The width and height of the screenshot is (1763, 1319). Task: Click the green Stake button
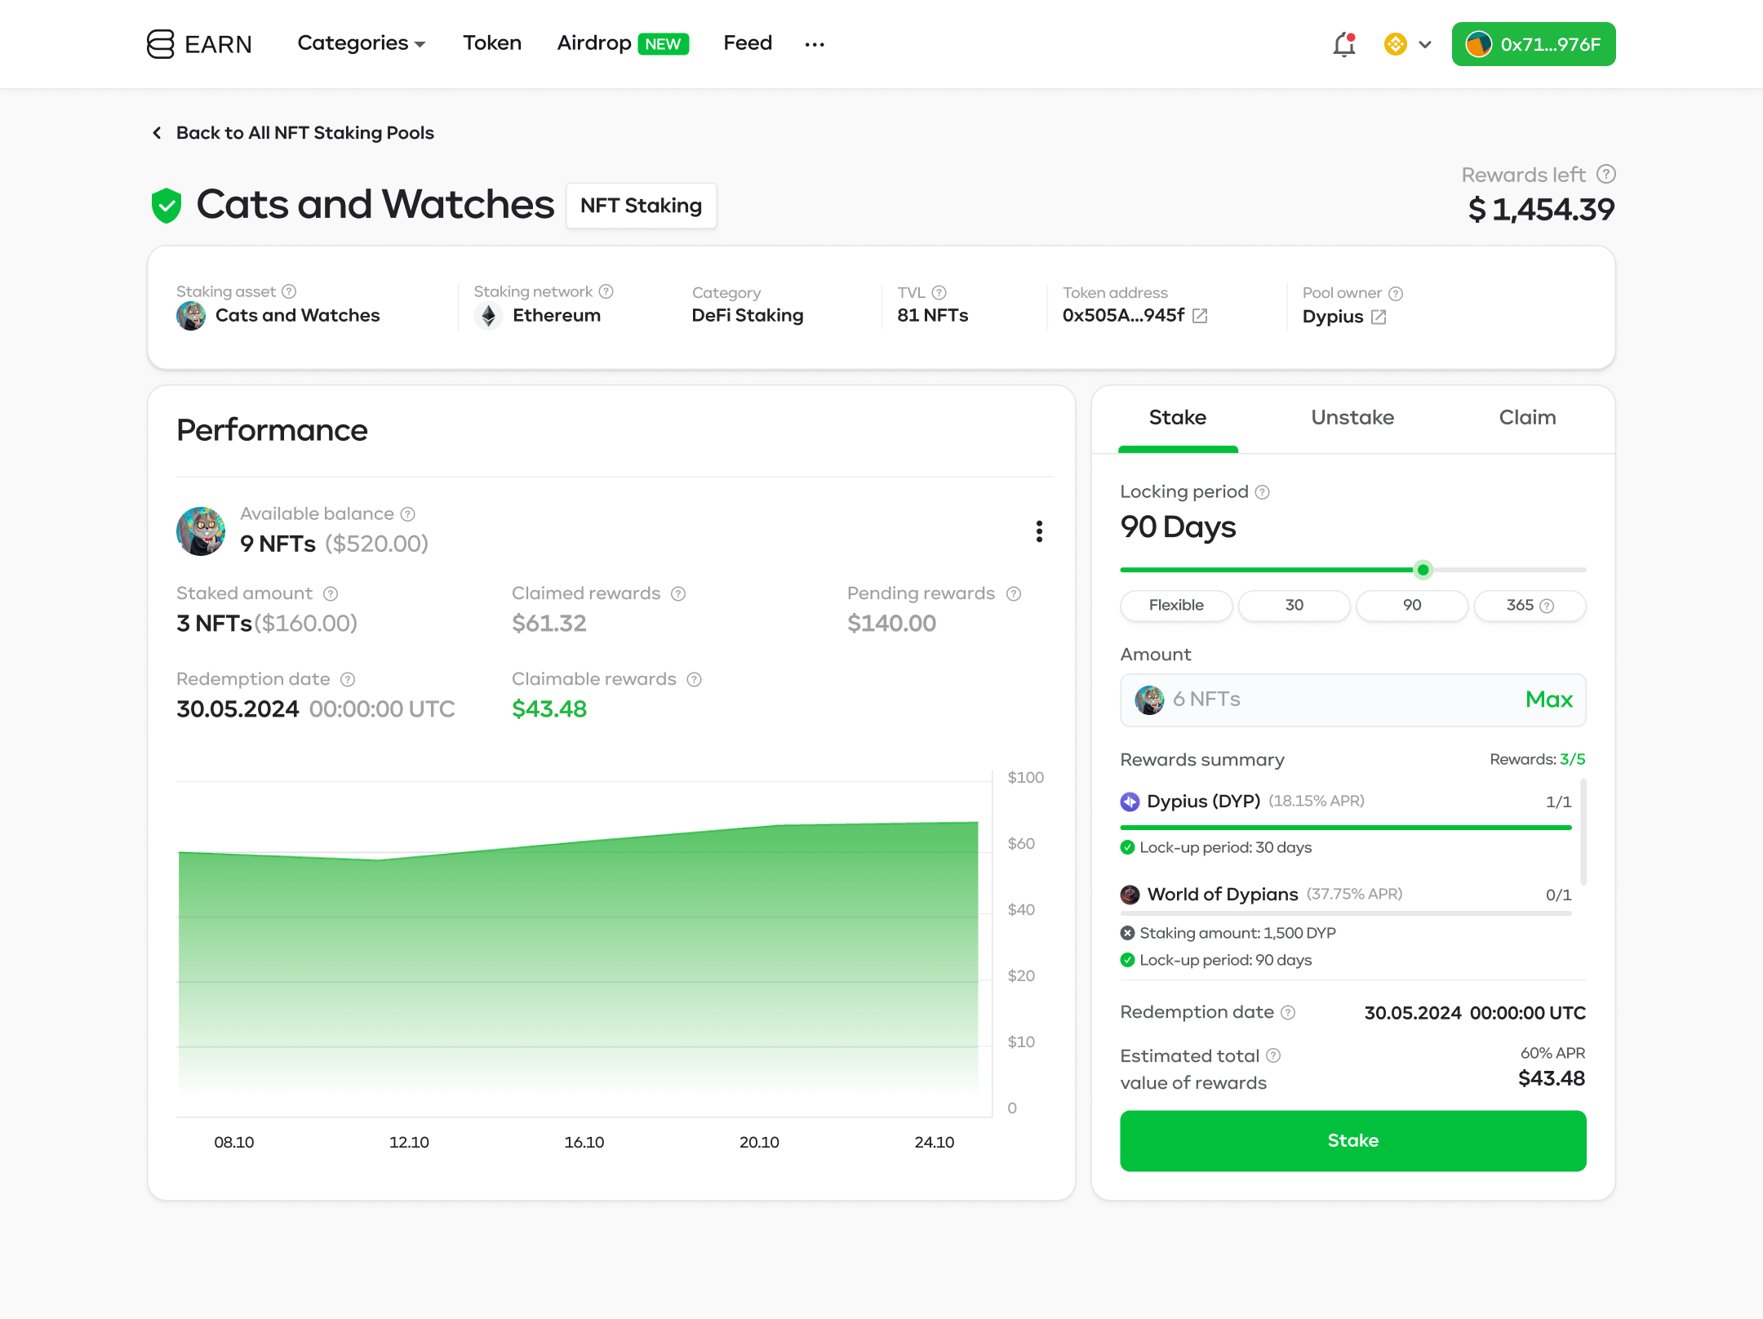[1352, 1140]
